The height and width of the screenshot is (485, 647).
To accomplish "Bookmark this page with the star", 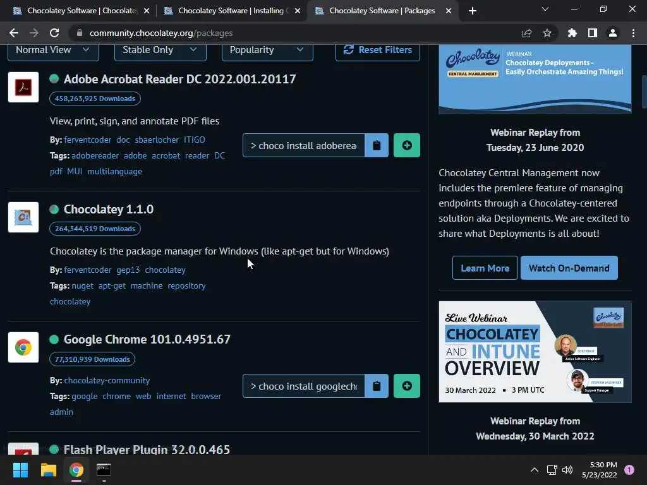I will pyautogui.click(x=547, y=33).
